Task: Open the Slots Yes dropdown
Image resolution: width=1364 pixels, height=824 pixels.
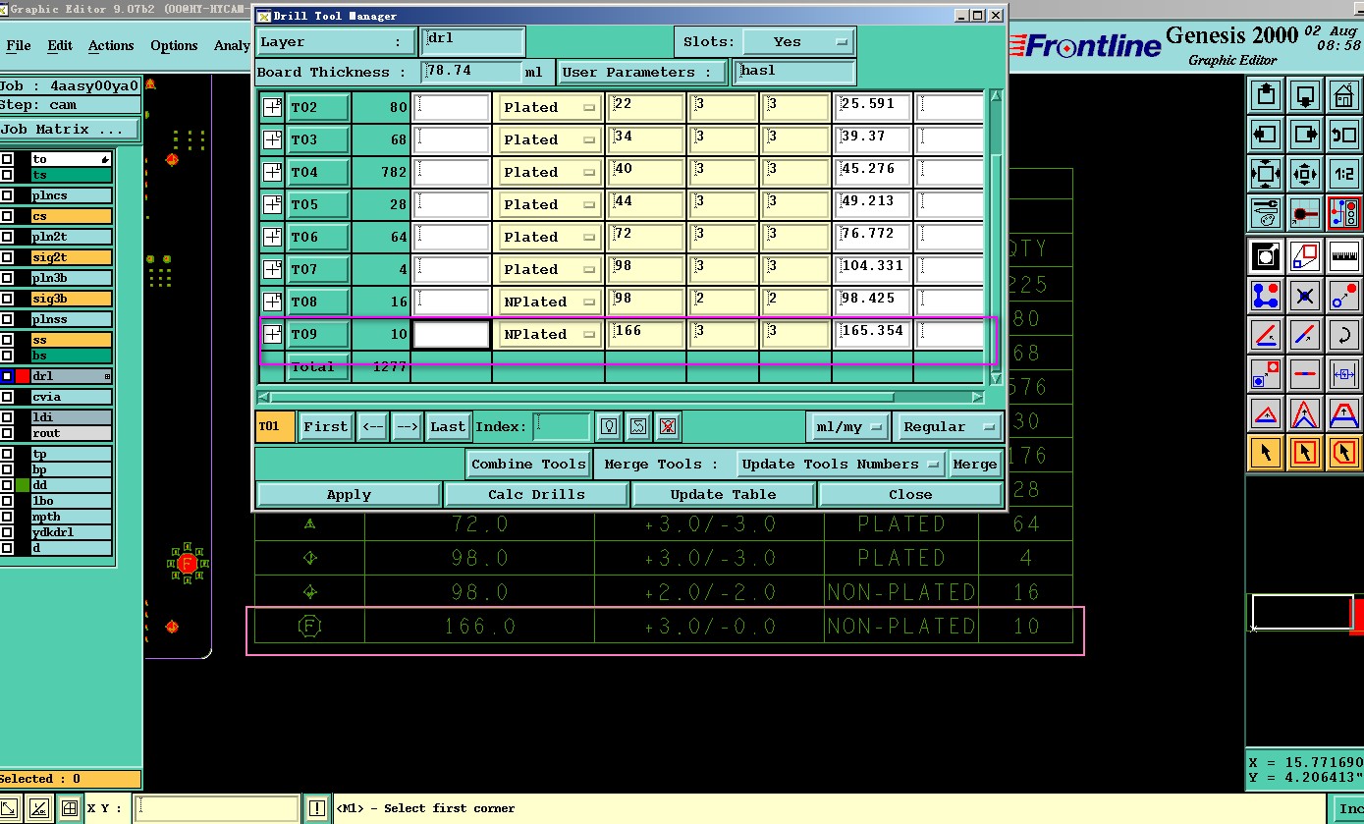Action: (798, 42)
